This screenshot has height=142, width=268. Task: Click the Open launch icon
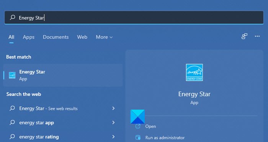(x=138, y=126)
